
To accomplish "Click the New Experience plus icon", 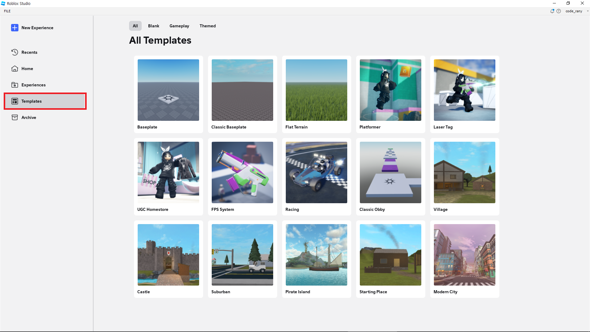I will (15, 28).
